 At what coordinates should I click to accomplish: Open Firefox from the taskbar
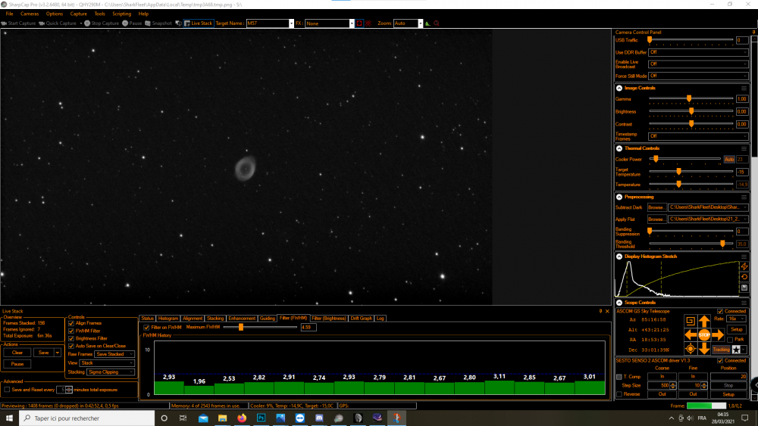[x=242, y=418]
